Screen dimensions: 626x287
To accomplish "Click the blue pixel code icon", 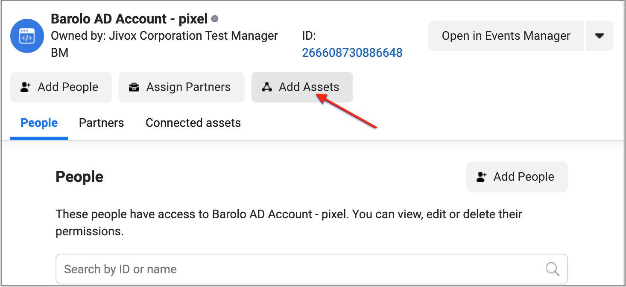I will pos(27,37).
